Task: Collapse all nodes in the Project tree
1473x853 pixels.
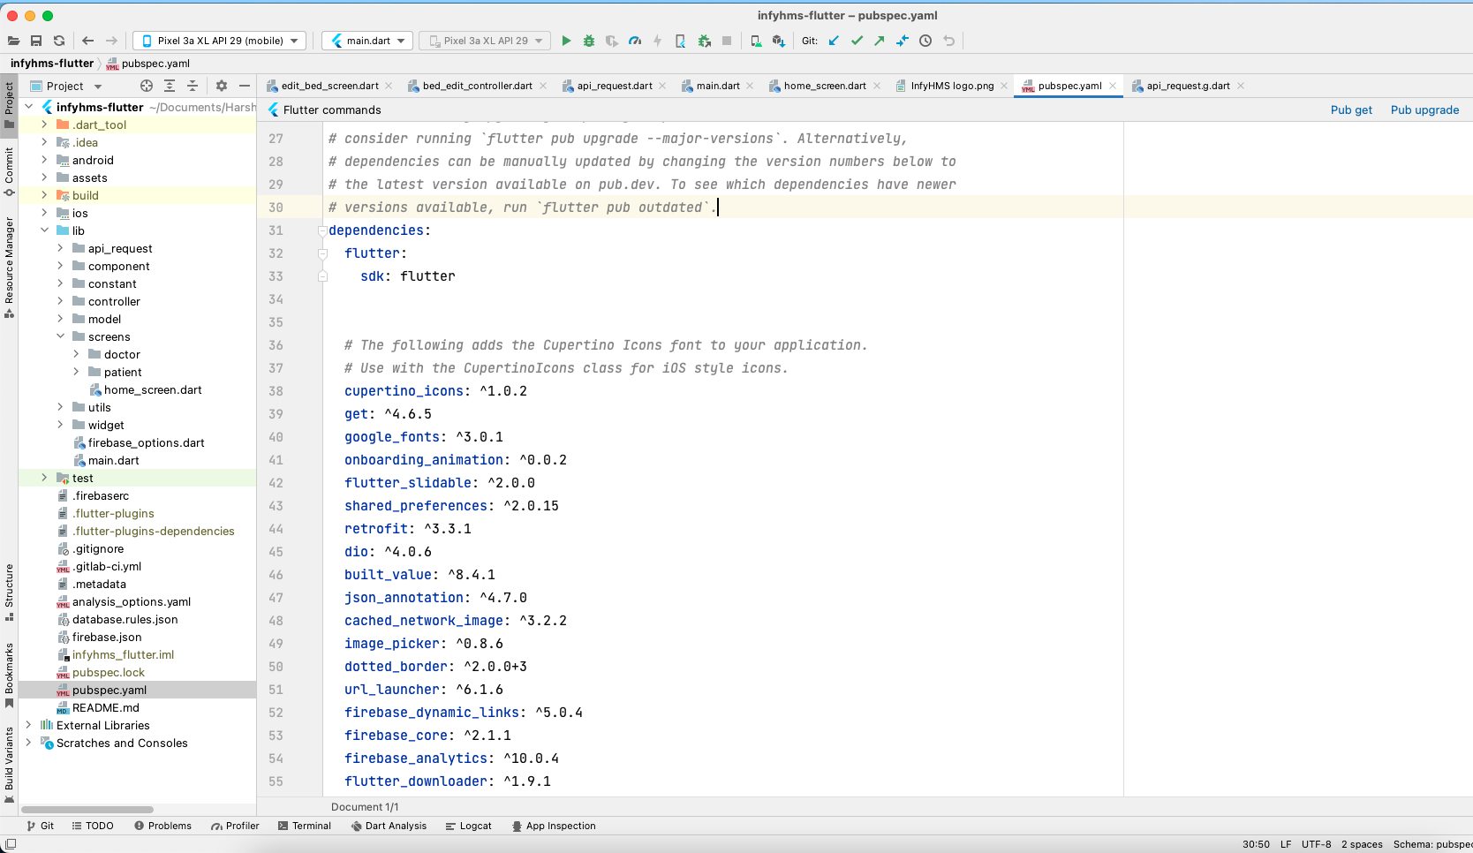Action: coord(193,86)
